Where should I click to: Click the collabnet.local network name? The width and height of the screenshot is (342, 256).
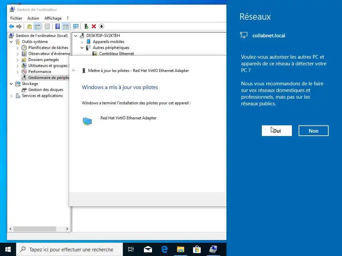[269, 36]
